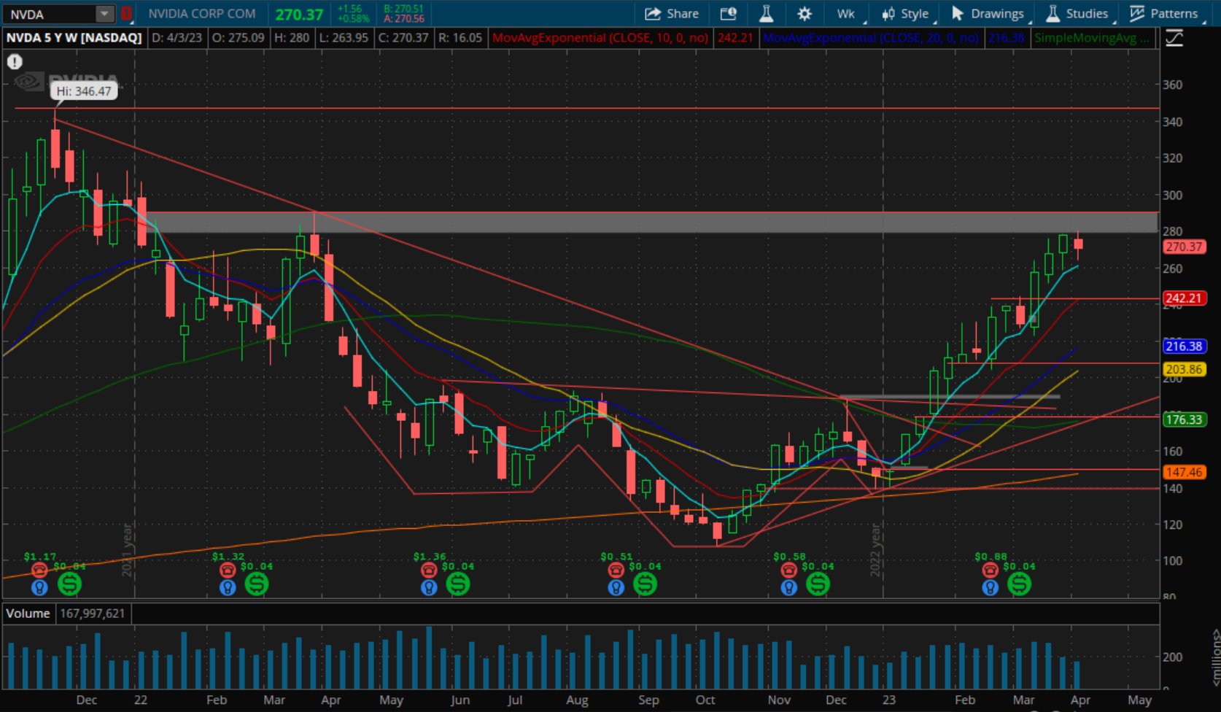Click the NVDA 5 Y W [NASDAQ] chart title
Screen dimensions: 1221x712
74,38
